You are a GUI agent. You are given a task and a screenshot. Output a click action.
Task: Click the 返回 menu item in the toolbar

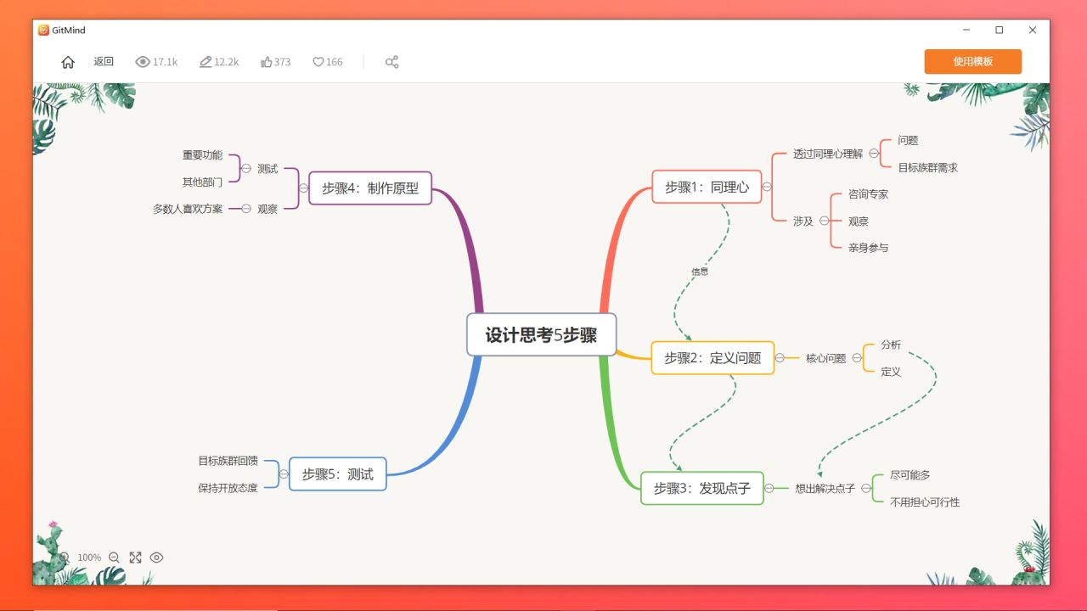pyautogui.click(x=103, y=61)
